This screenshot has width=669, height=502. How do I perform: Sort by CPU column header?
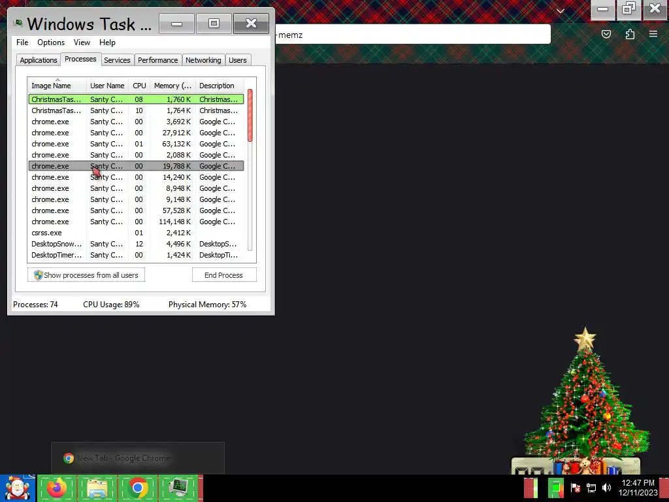pos(139,86)
